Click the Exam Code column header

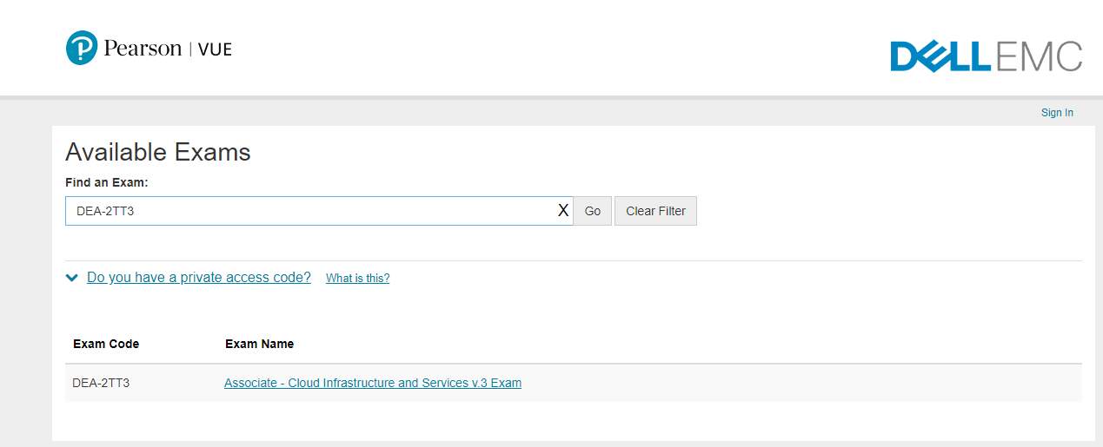106,344
